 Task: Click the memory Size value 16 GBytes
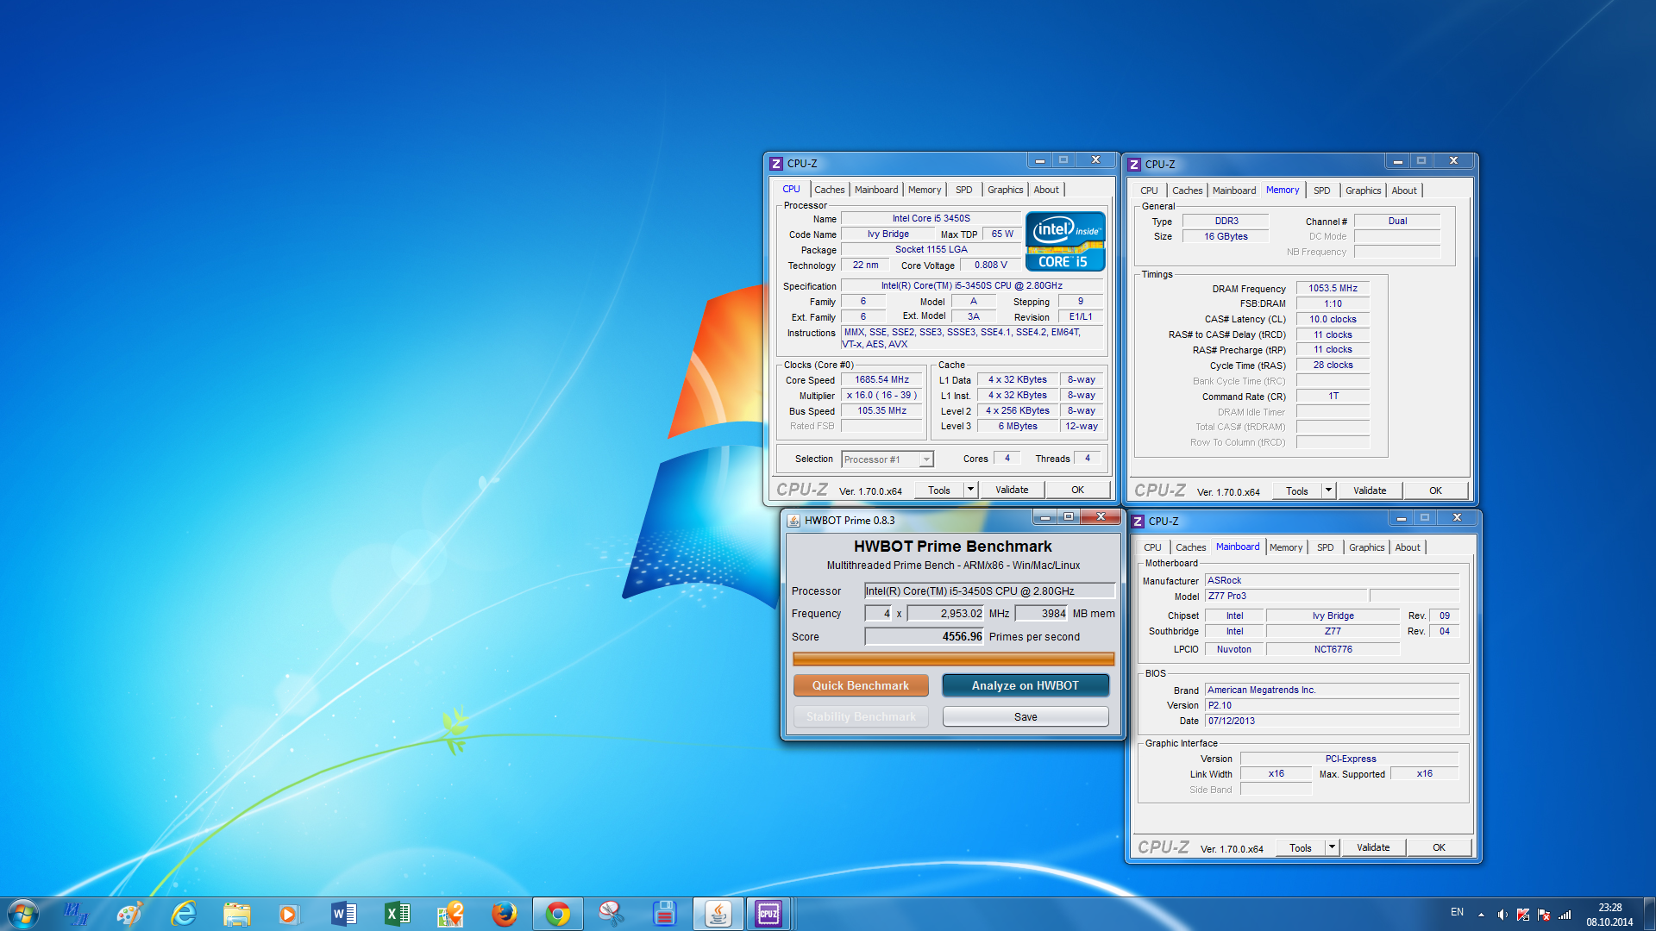[1226, 236]
